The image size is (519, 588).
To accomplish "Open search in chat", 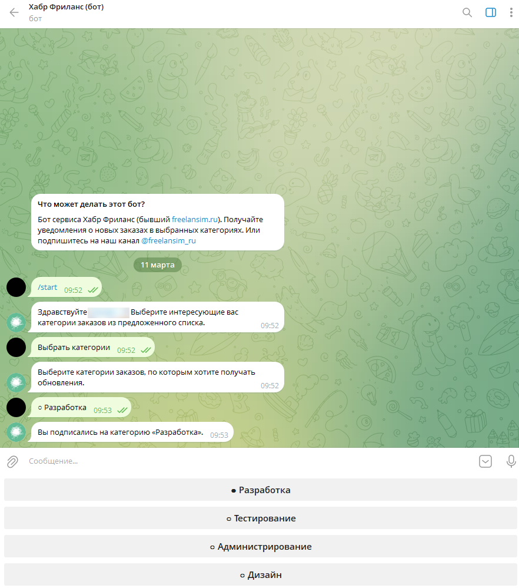I will coord(467,12).
